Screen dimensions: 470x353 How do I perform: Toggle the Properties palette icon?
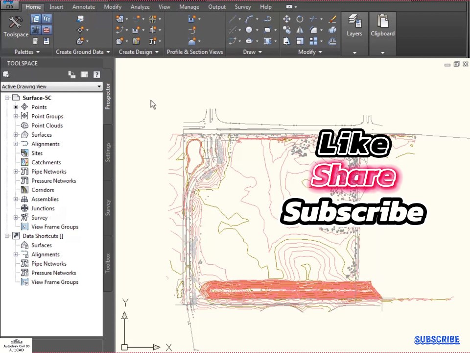35,41
